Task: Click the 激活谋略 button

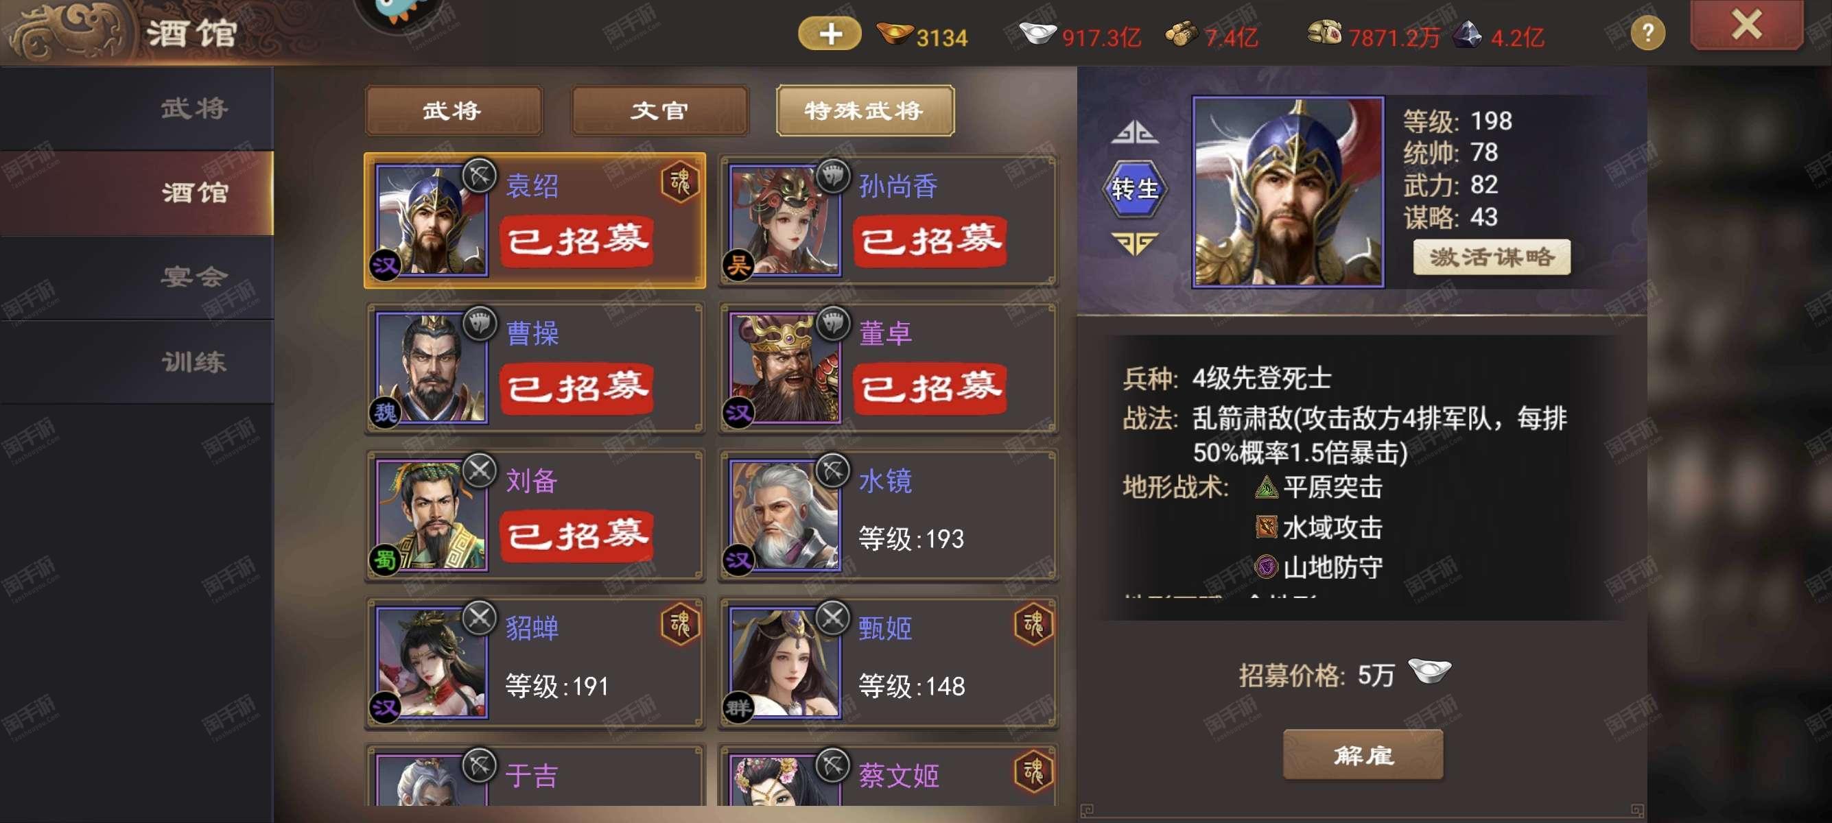Action: [1492, 257]
